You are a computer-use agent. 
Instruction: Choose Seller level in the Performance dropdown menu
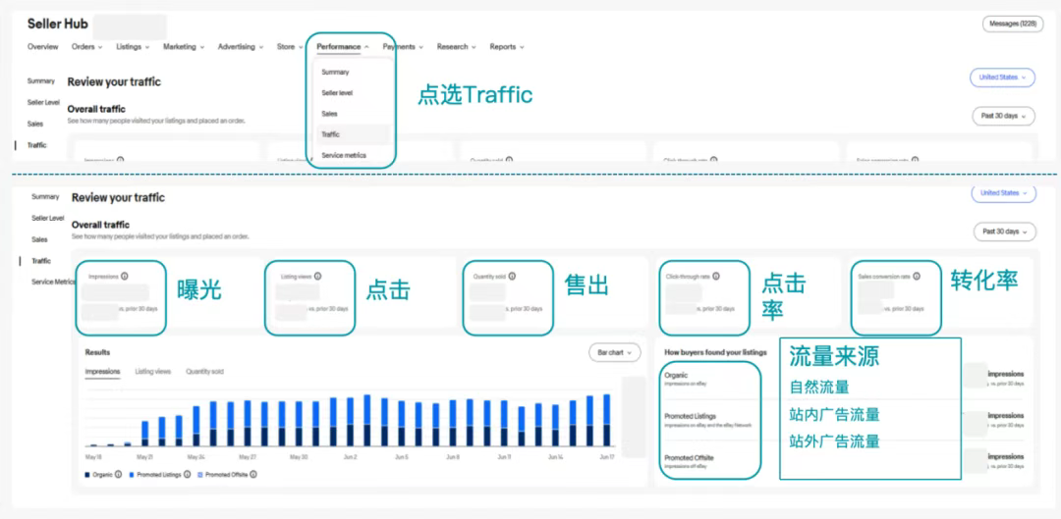[336, 92]
